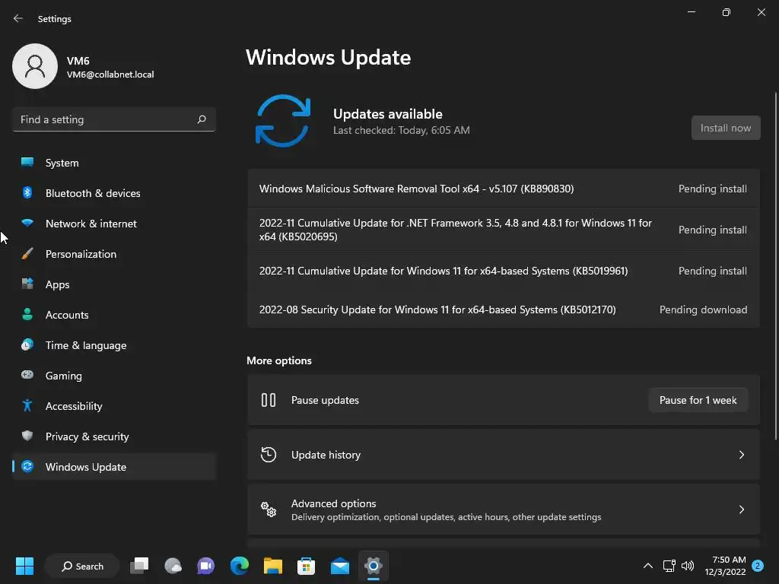779x584 pixels.
Task: Click the VM6 user avatar picture
Action: (35, 66)
